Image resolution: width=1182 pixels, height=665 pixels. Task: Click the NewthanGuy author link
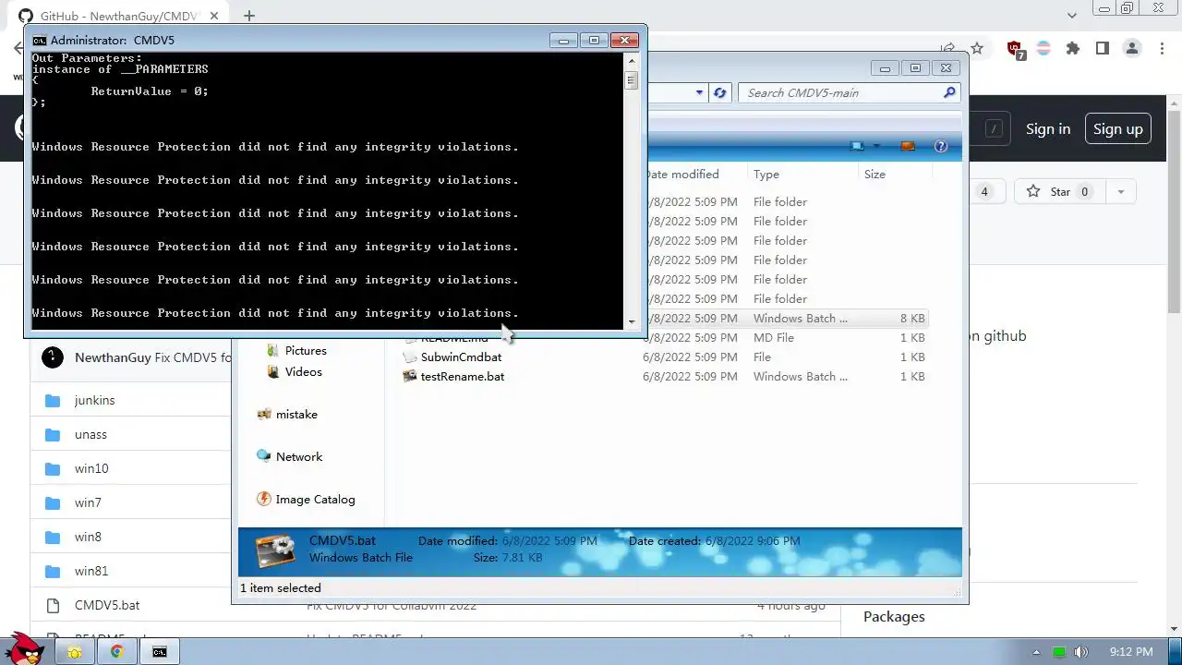click(113, 357)
